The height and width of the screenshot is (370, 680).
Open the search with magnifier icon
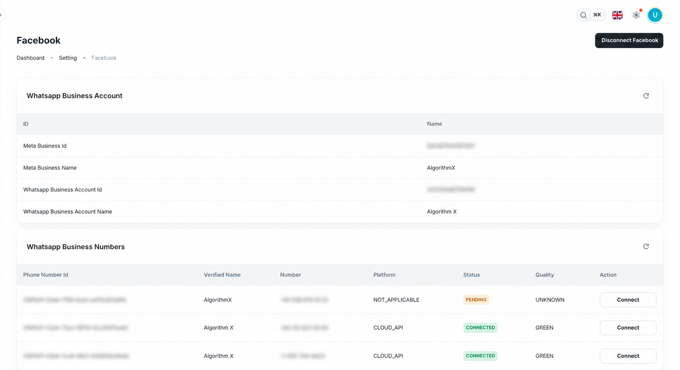point(583,15)
